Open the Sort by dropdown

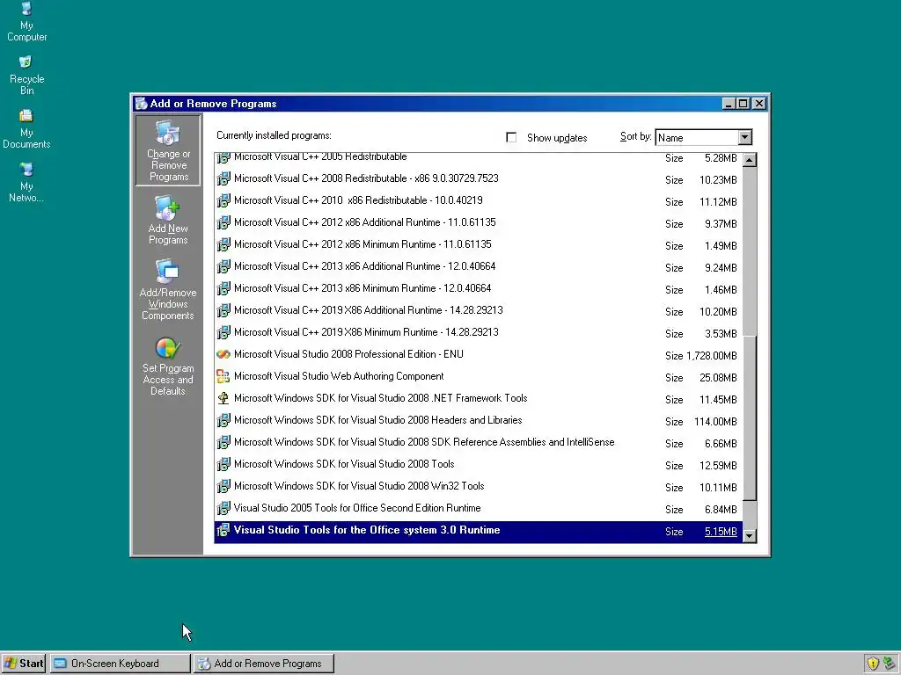[x=744, y=137]
